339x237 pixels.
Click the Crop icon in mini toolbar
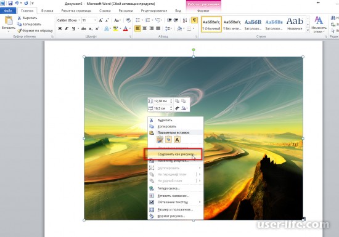pyautogui.click(x=177, y=108)
